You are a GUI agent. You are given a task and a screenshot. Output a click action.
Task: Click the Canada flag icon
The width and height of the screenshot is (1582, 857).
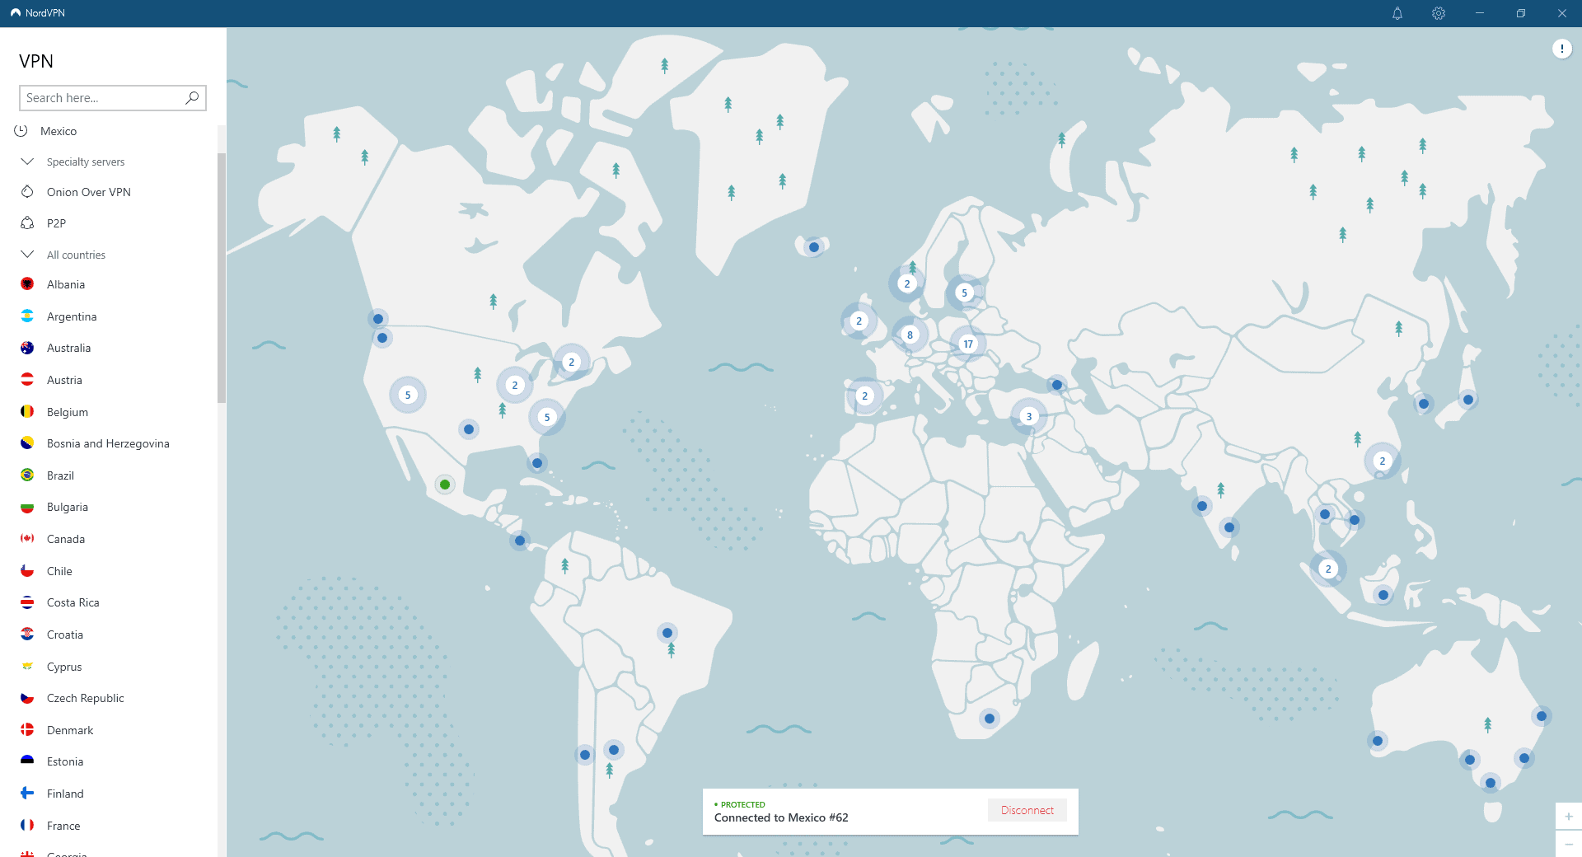click(x=27, y=538)
